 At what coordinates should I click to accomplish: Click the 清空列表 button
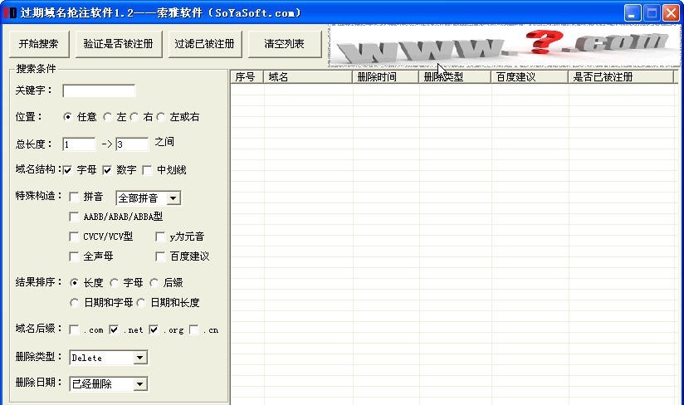coord(285,44)
